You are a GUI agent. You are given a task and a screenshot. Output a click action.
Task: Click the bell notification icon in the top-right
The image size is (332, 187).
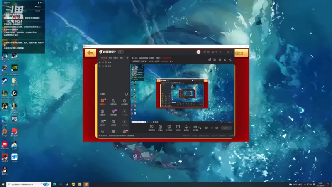(225, 59)
